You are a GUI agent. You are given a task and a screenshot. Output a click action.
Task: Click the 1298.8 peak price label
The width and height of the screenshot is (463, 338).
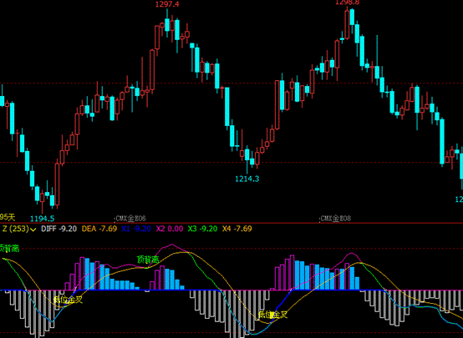coord(348,3)
